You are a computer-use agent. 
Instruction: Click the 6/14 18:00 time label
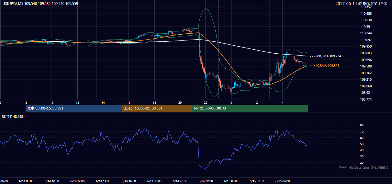point(154,181)
